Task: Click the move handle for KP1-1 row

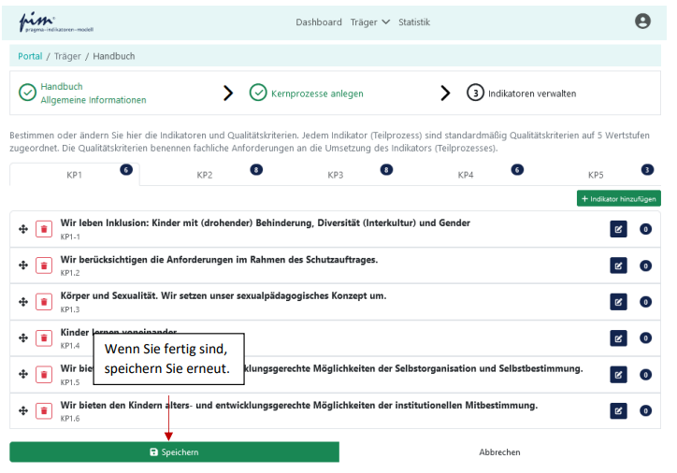Action: (x=22, y=229)
